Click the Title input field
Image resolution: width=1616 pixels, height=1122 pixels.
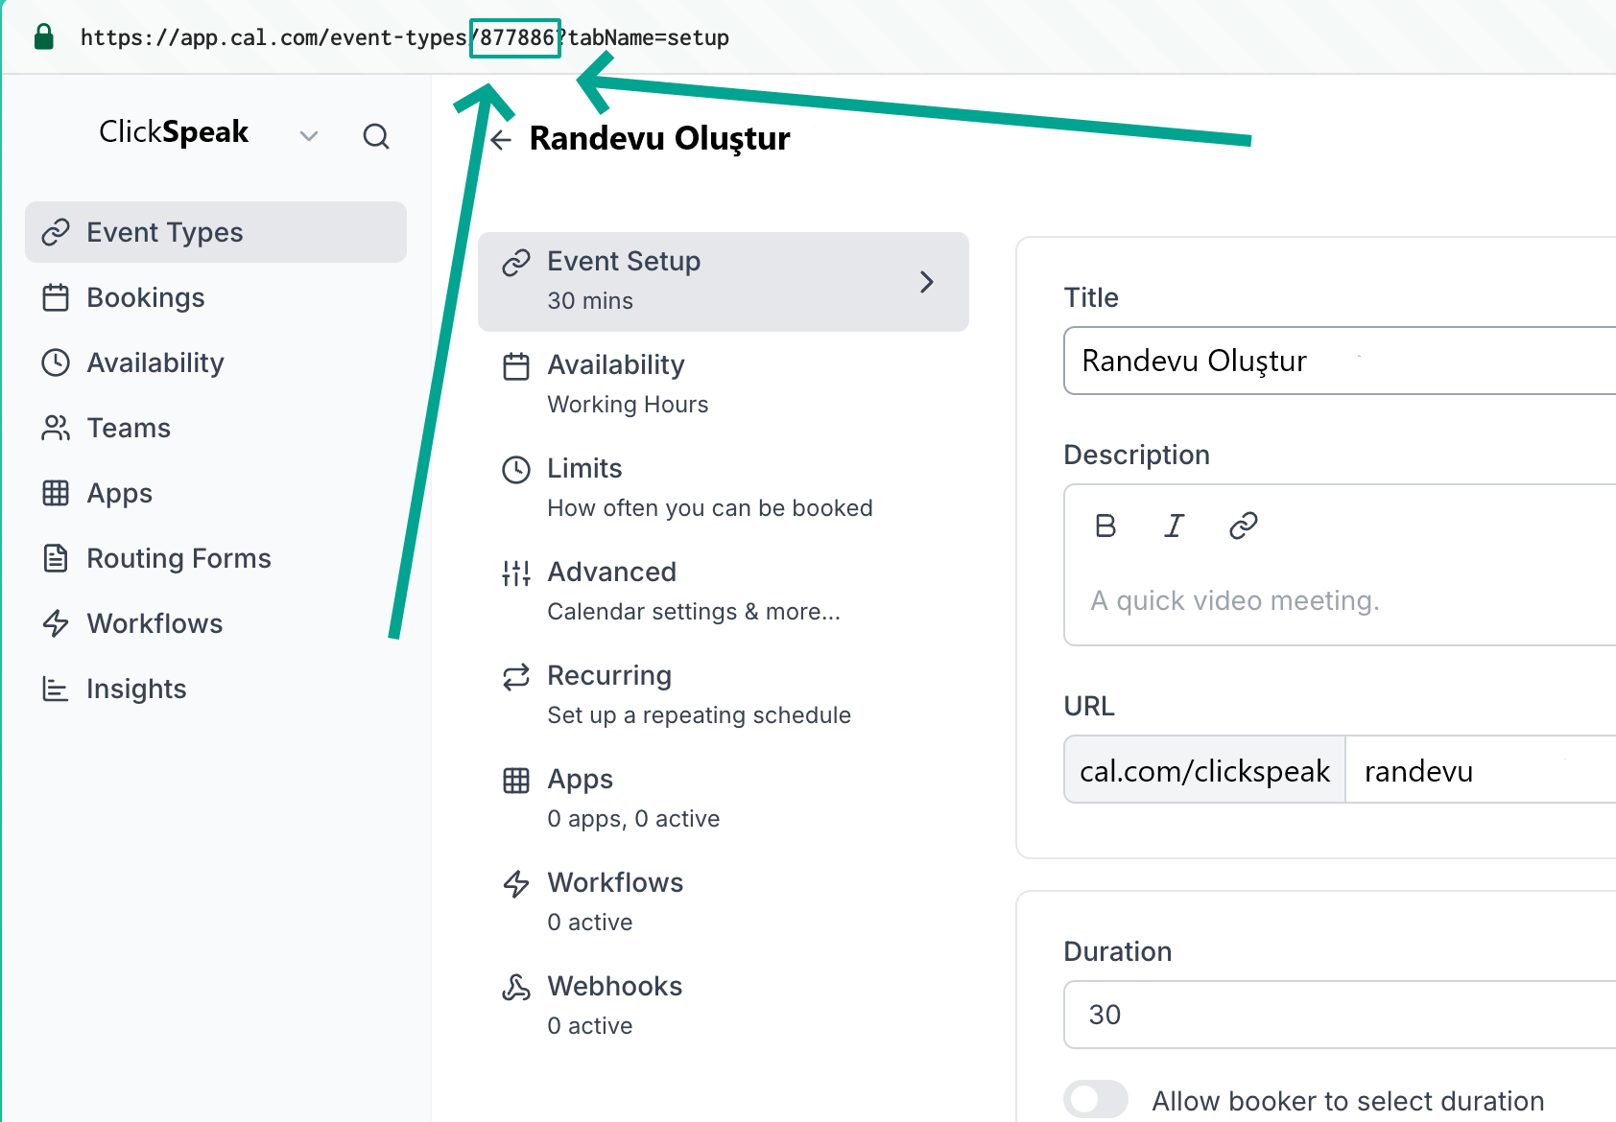tap(1340, 361)
